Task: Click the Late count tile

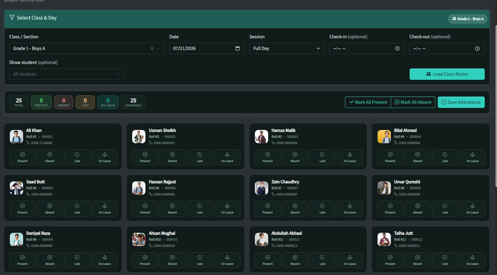Action: (85, 102)
